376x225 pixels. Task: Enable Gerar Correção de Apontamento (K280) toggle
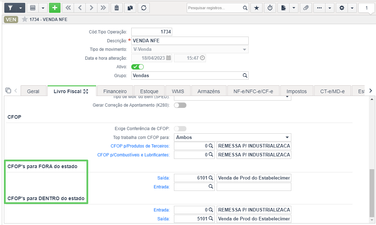pos(180,105)
